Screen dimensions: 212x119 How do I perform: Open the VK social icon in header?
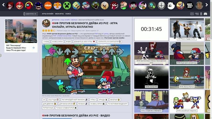[197, 14]
